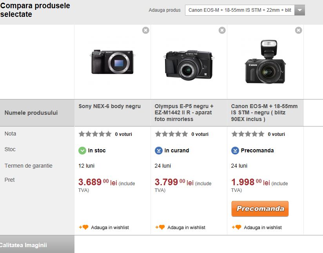
Task: Expand the Calitatea Imaginii section header
Action: 37,244
